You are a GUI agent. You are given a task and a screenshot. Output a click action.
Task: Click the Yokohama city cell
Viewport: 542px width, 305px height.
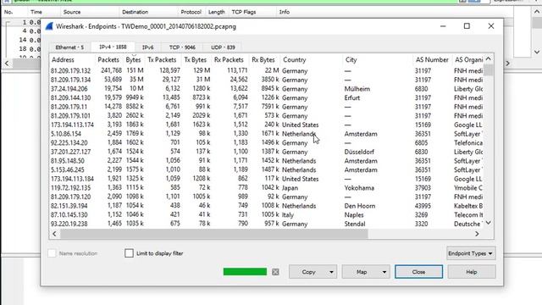359,188
